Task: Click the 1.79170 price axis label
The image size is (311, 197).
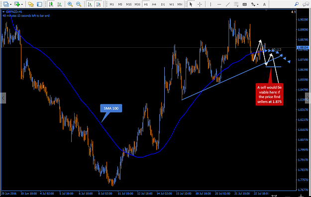Action: [303, 160]
